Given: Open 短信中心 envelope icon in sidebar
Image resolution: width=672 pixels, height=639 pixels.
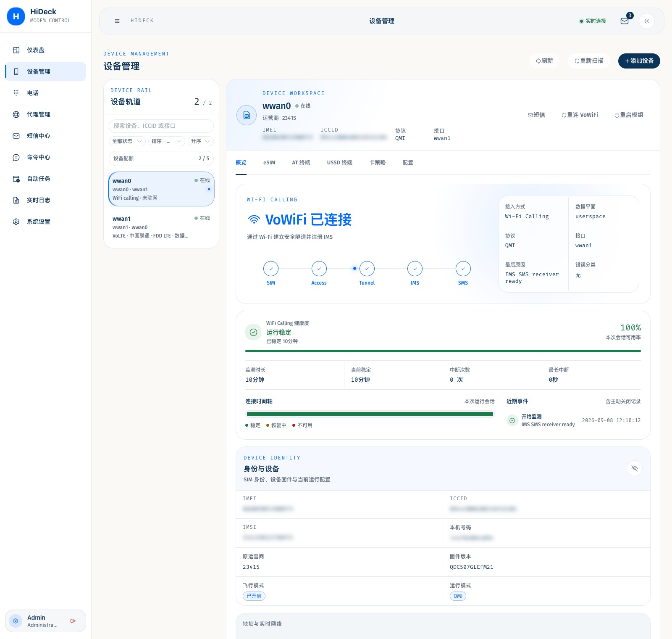Looking at the screenshot, I should click(16, 136).
